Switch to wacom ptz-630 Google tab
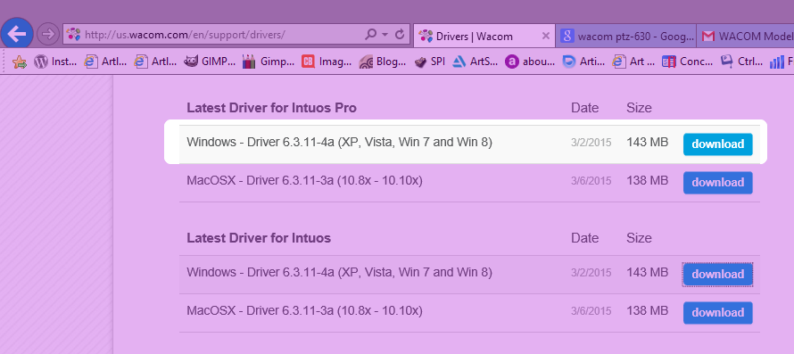Image resolution: width=794 pixels, height=354 pixels. (627, 37)
